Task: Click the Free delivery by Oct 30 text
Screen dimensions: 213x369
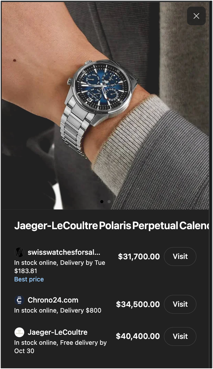Action: pyautogui.click(x=61, y=346)
